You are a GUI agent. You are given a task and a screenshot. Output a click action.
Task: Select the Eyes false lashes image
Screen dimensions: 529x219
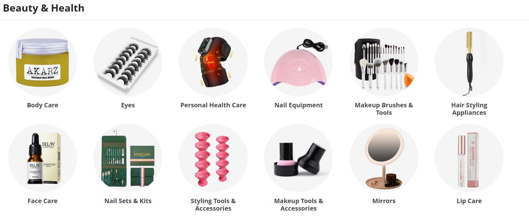coord(128,62)
